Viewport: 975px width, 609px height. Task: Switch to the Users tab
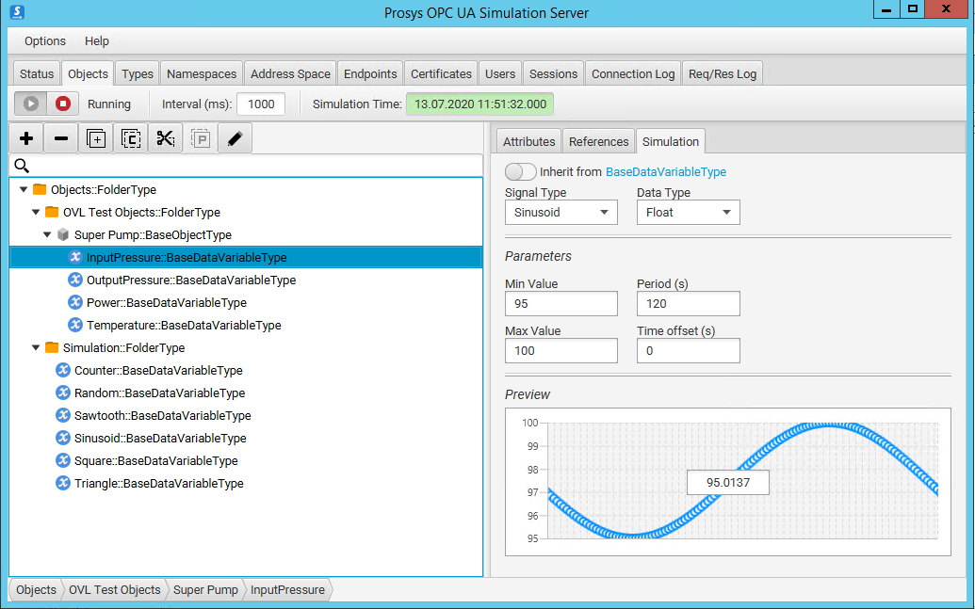click(500, 74)
